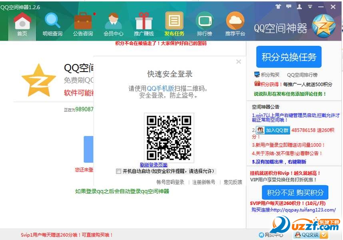The image size is (343, 240).
Task: Click the skin shirt icon in title bar
Action: (x=278, y=6)
